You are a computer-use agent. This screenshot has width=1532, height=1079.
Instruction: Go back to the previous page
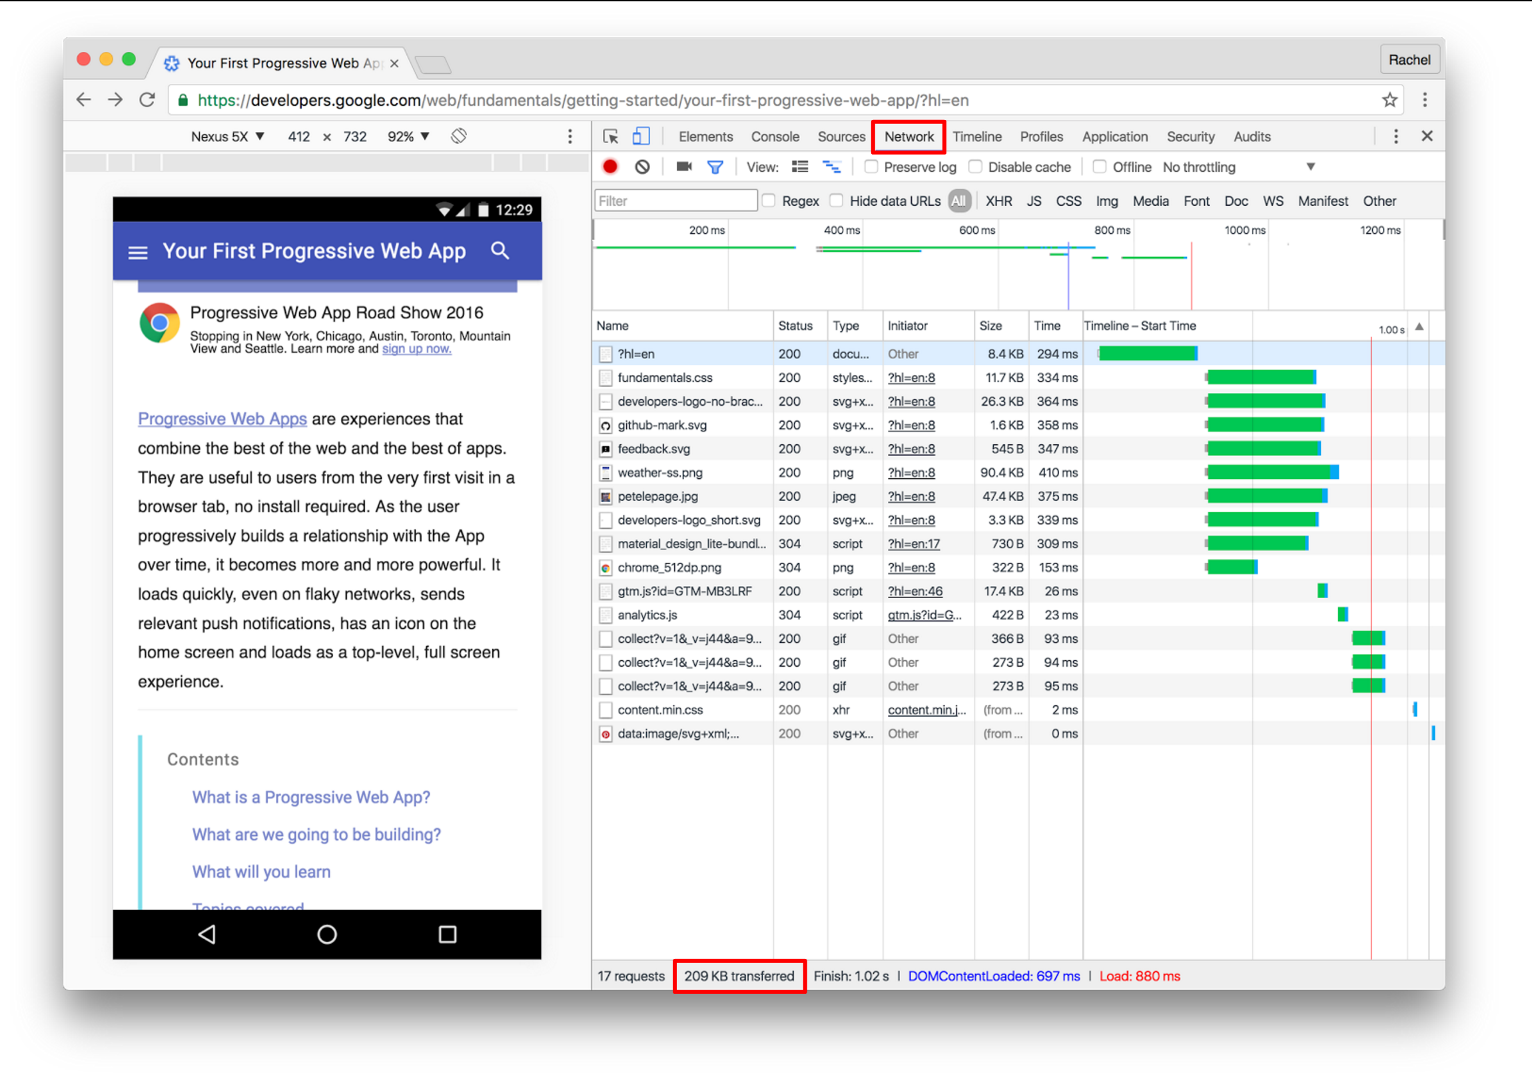(83, 100)
